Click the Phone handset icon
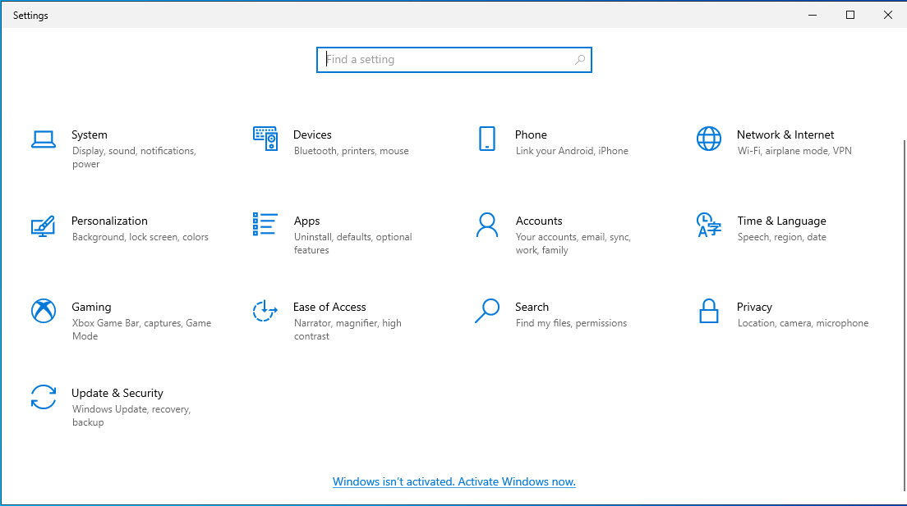The width and height of the screenshot is (907, 506). tap(487, 139)
